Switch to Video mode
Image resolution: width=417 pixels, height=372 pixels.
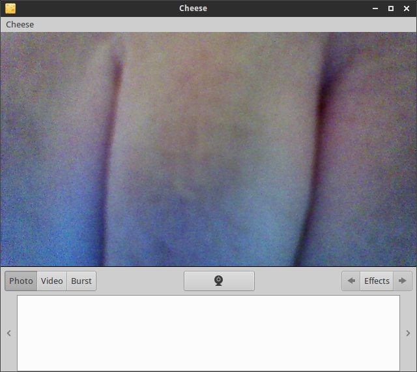point(52,281)
